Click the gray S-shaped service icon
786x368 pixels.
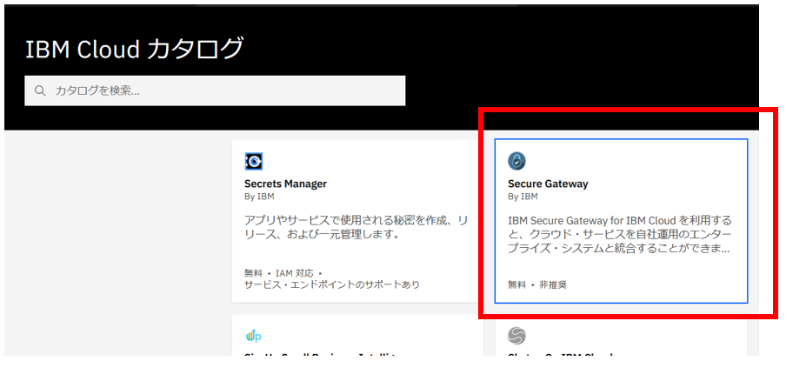(x=516, y=336)
